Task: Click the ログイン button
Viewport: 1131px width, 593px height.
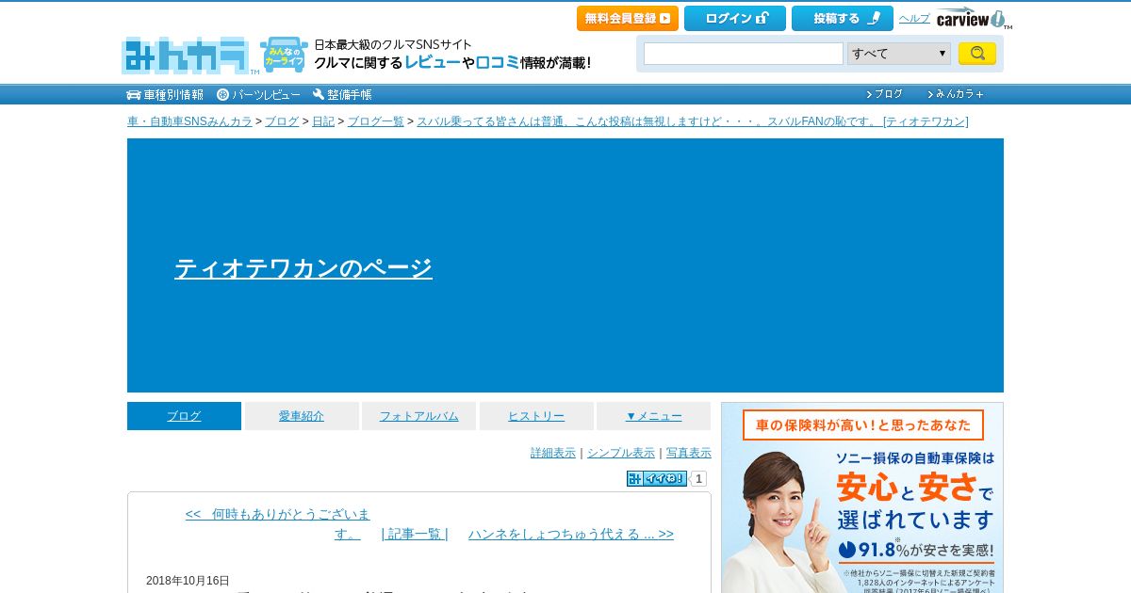Action: (x=735, y=18)
